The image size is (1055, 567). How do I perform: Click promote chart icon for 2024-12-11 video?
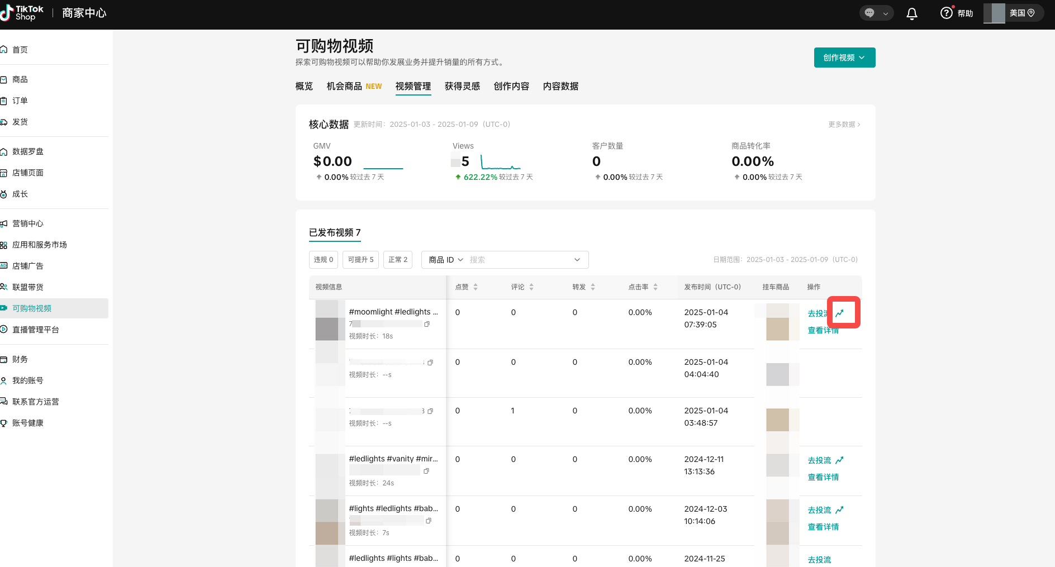coord(839,460)
